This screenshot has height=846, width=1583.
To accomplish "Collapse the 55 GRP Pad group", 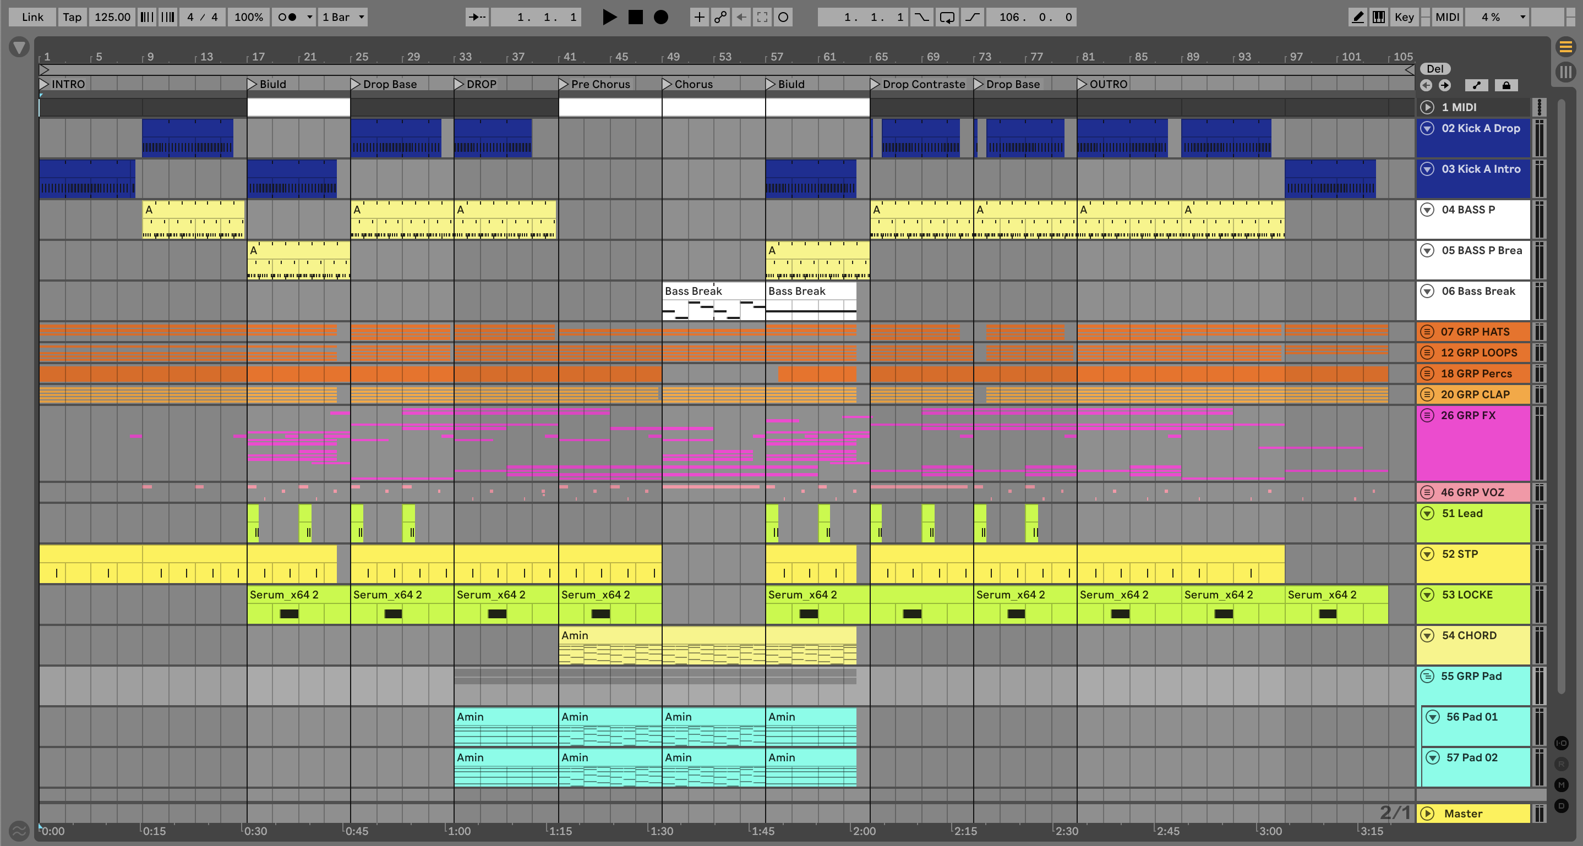I will [1427, 676].
